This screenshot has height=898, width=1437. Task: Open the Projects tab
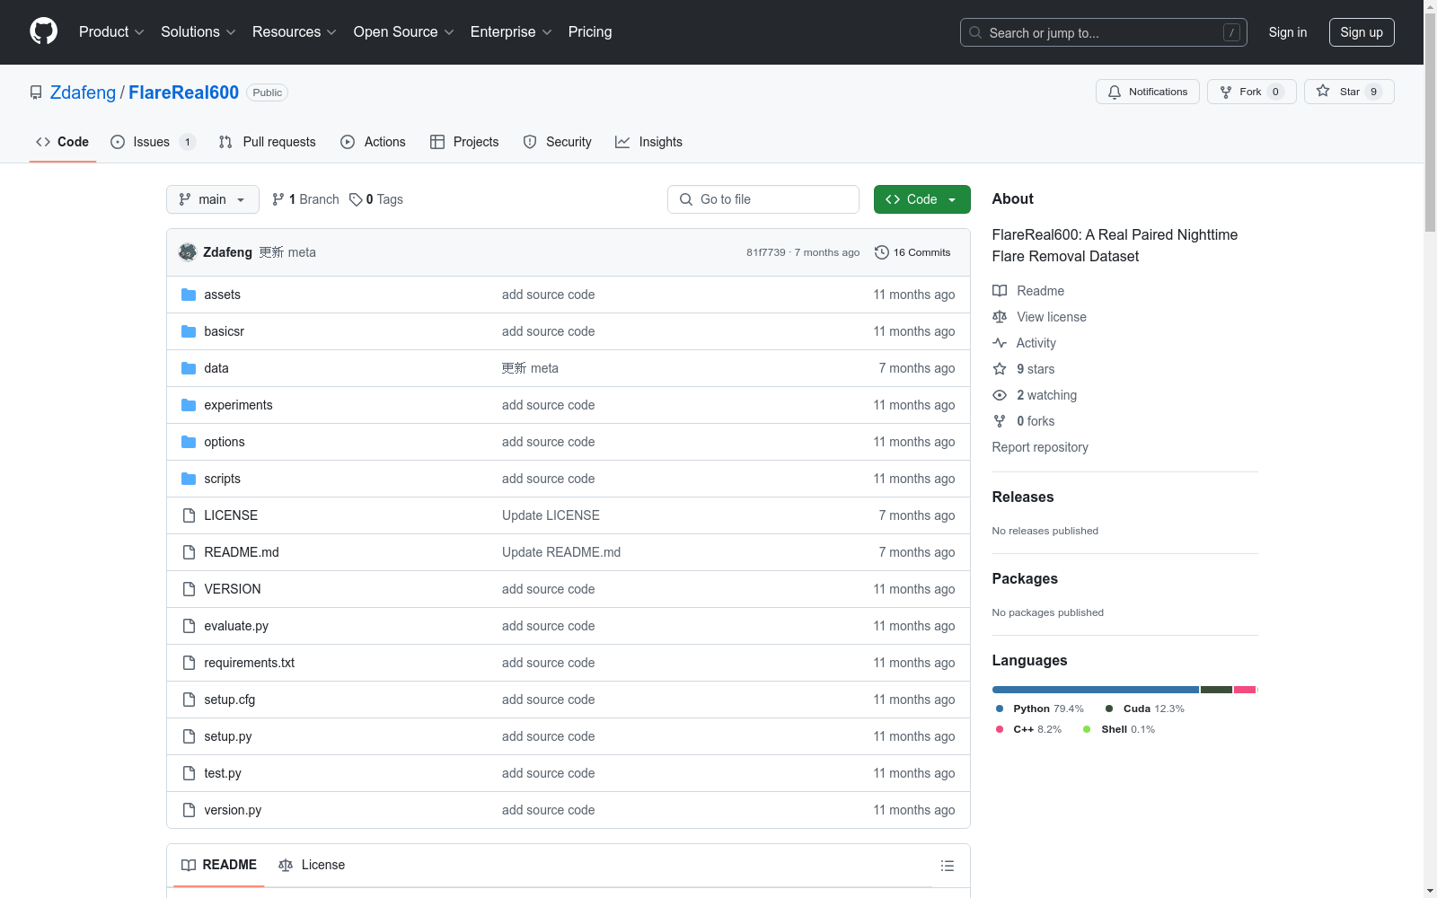click(x=464, y=142)
